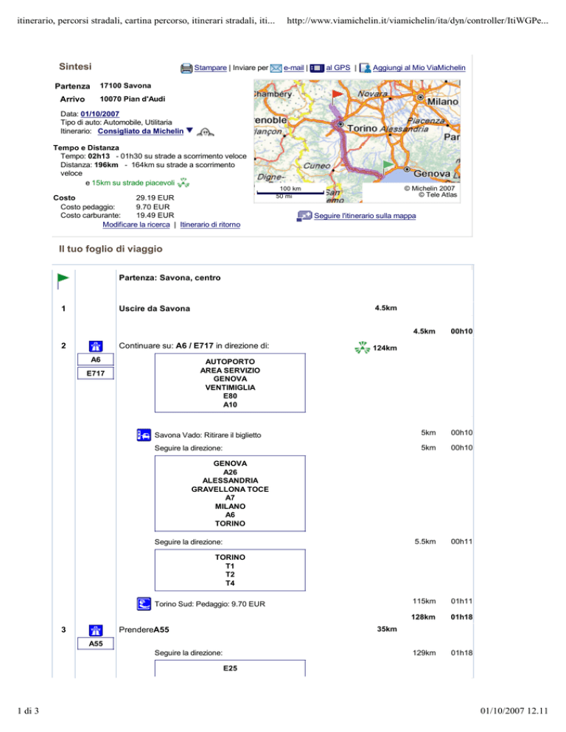Click the '128km' cumulative distance value
This screenshot has height=732, width=566.
pyautogui.click(x=423, y=617)
